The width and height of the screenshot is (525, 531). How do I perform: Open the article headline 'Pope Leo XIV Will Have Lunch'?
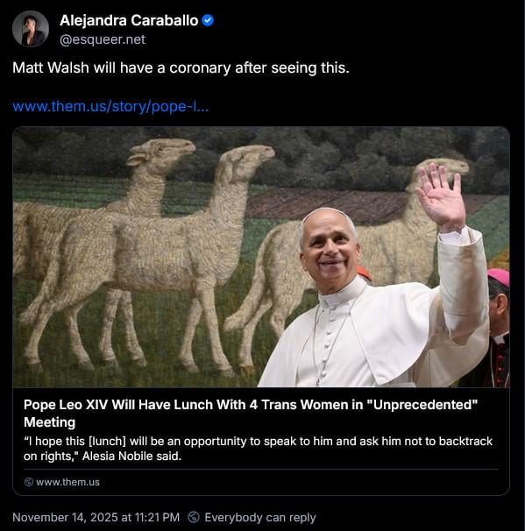tap(251, 414)
